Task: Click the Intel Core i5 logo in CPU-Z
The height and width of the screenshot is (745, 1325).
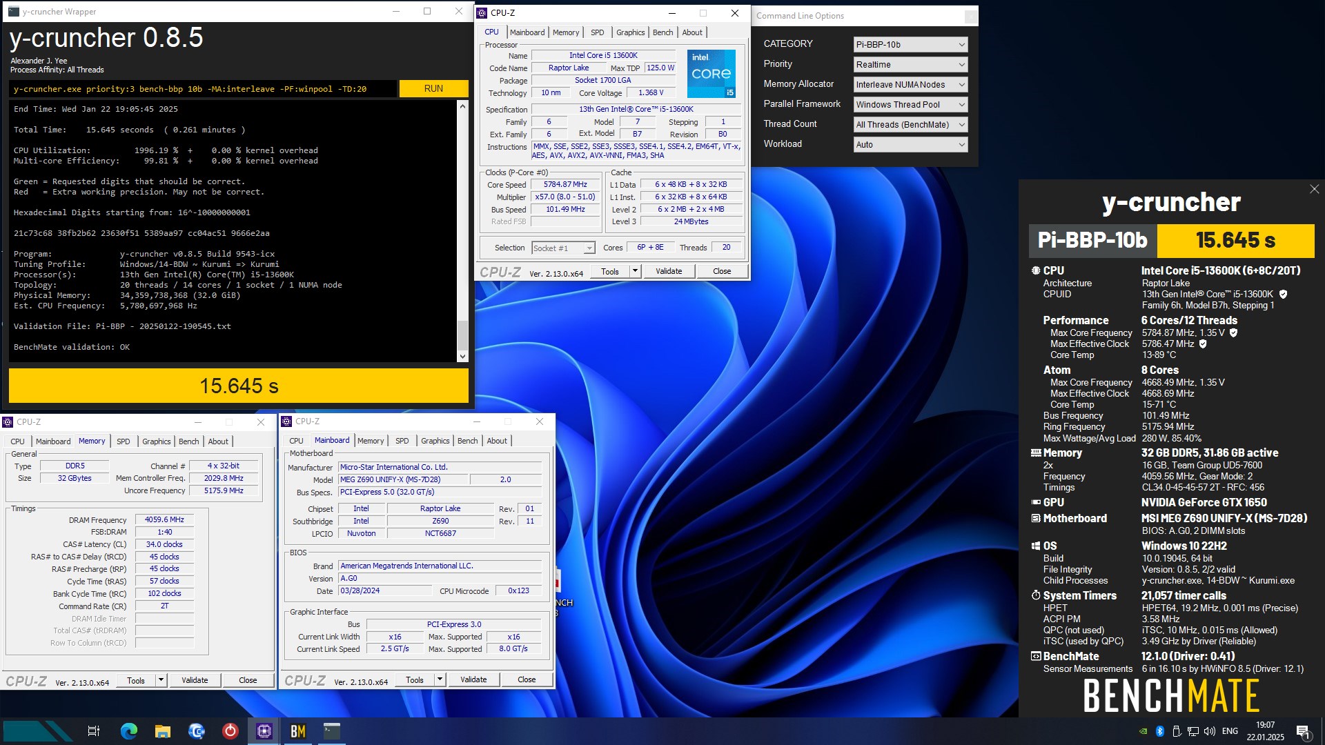Action: [x=711, y=74]
